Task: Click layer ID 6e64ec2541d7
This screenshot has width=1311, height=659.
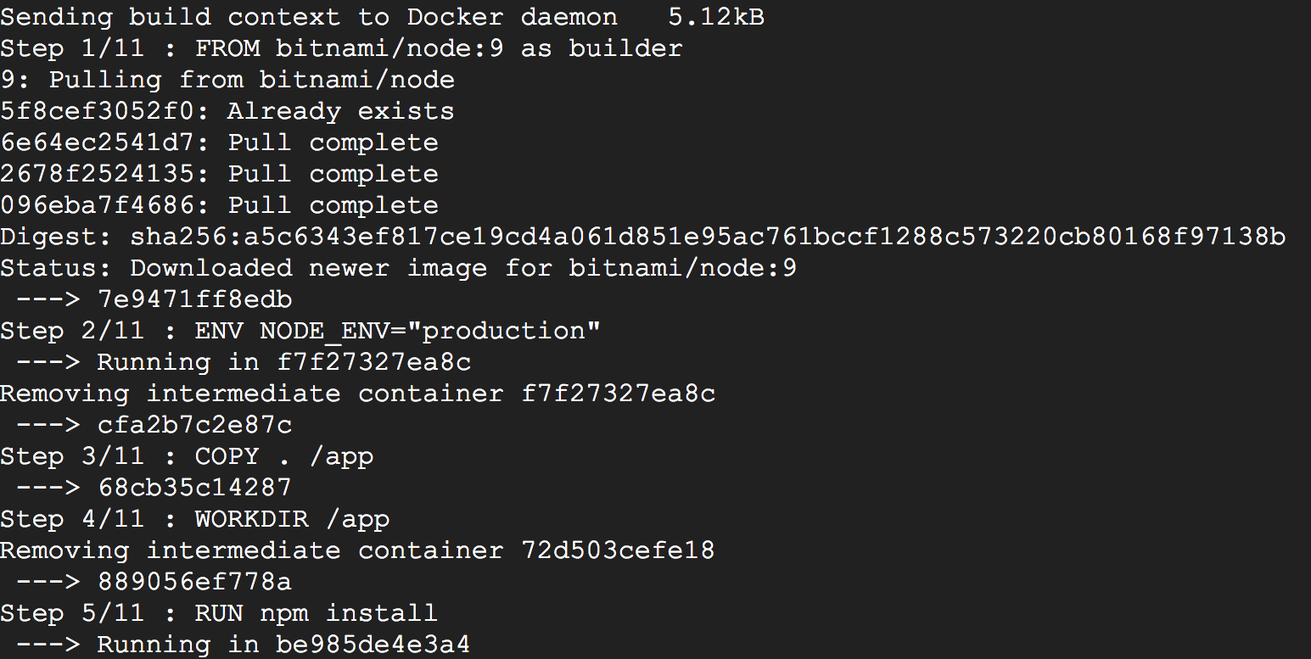Action: (105, 142)
